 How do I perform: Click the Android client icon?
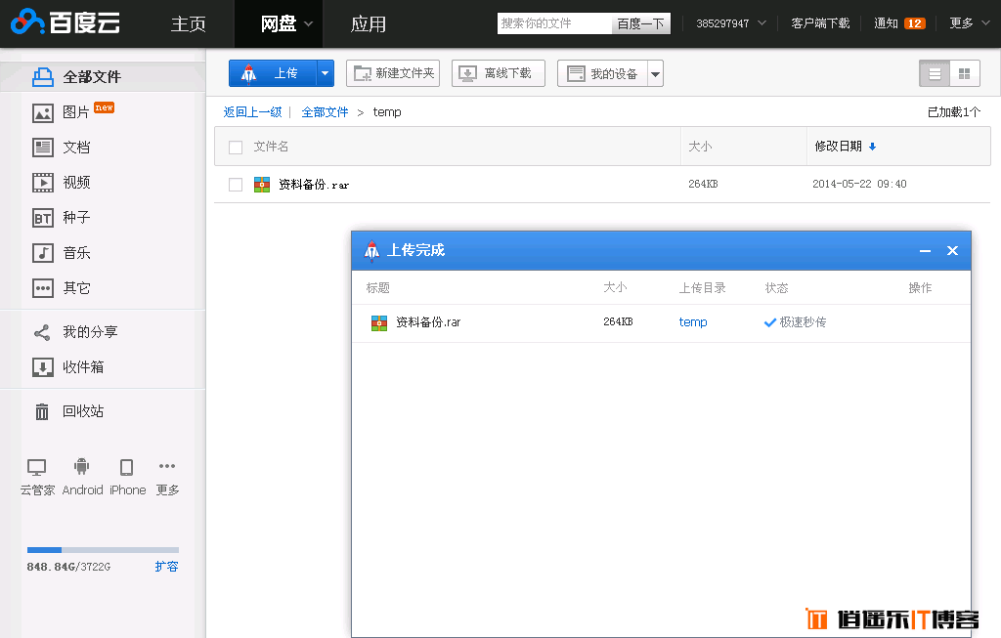82,467
